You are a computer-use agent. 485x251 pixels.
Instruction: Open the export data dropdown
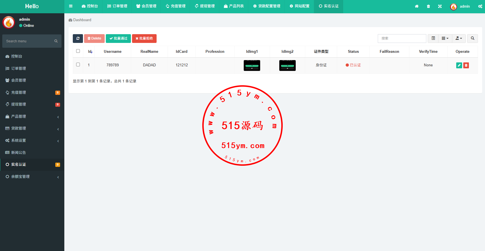(459, 38)
